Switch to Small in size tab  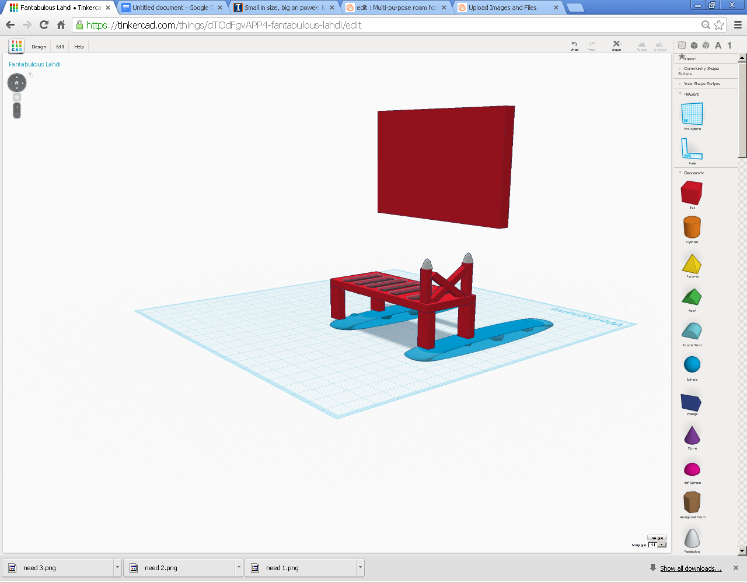pos(284,8)
